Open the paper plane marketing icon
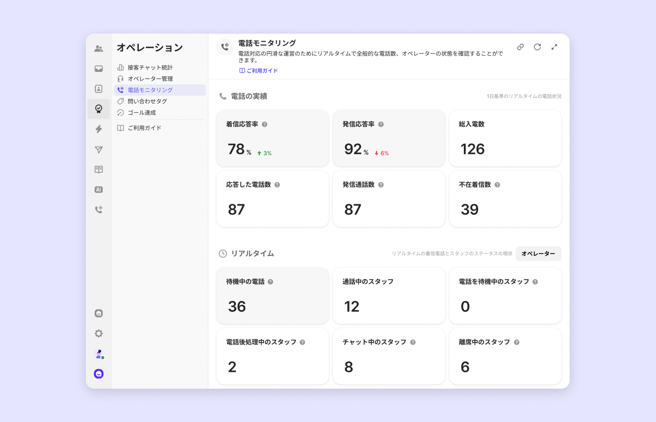Viewport: 656px width, 422px height. [x=98, y=149]
